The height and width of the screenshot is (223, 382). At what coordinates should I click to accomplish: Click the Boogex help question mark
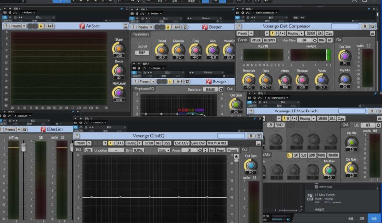(x=135, y=81)
